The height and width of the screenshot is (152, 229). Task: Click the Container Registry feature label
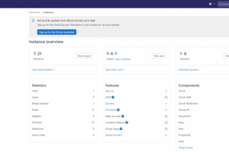[x=115, y=123]
